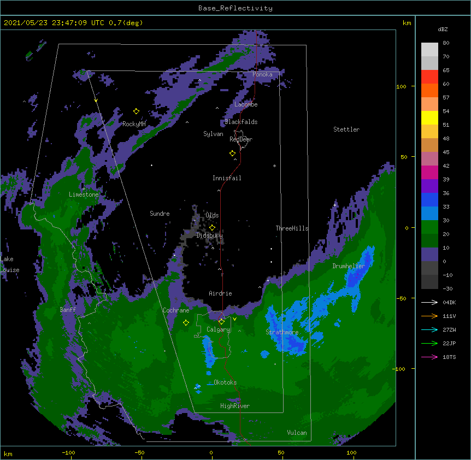Image resolution: width=471 pixels, height=460 pixels.
Task: Click the Sylvan label
Action: tap(213, 134)
